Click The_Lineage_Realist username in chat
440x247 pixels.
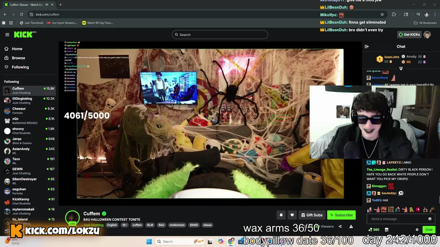point(382,169)
